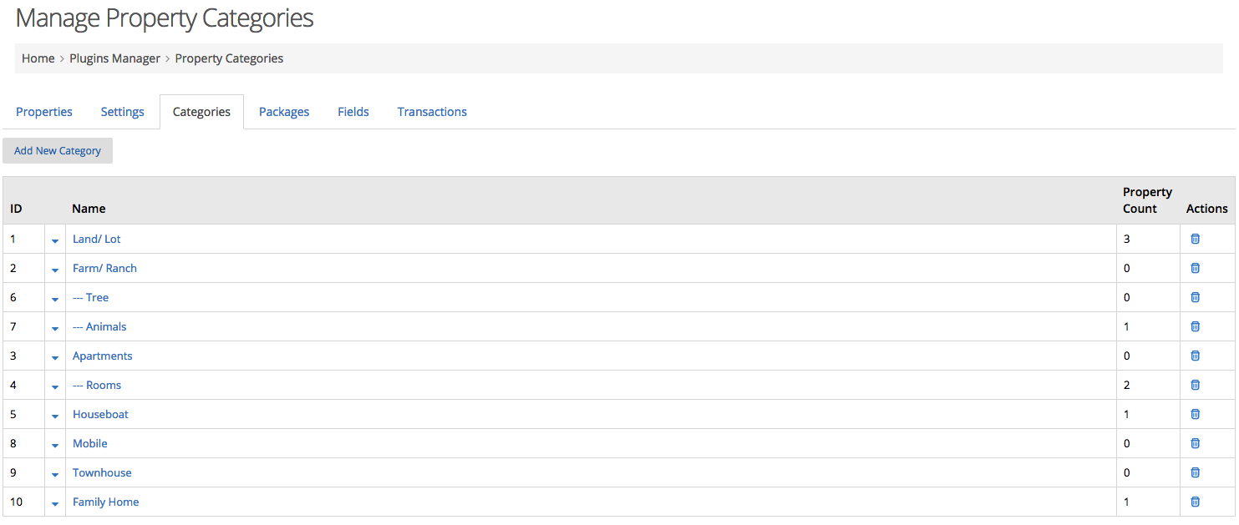Viewport: 1239px width, 525px height.
Task: Expand the dropdown arrow beside Tree
Action: click(55, 299)
